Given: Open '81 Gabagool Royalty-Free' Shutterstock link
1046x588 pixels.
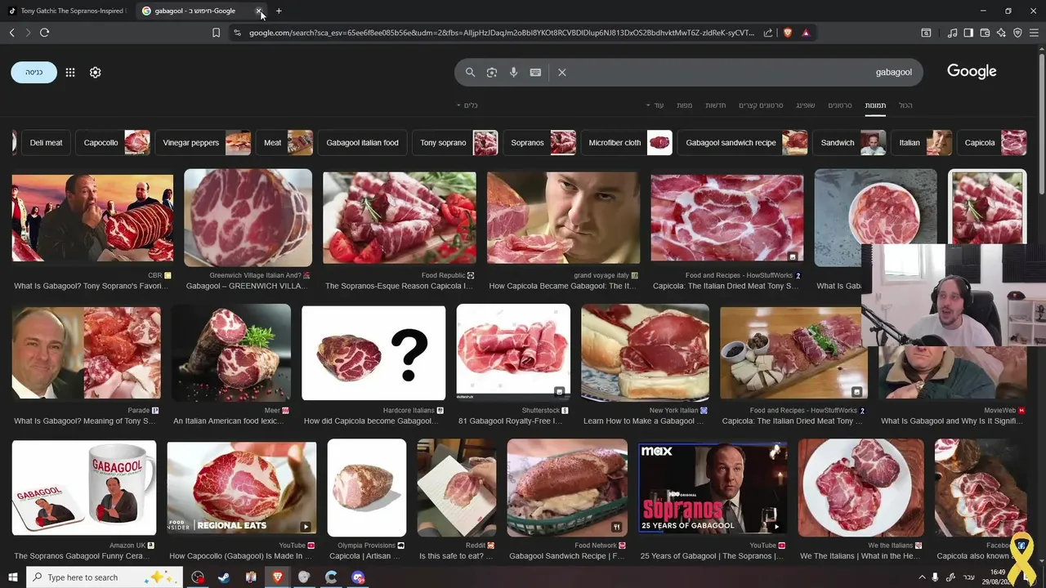Looking at the screenshot, I should pyautogui.click(x=510, y=421).
